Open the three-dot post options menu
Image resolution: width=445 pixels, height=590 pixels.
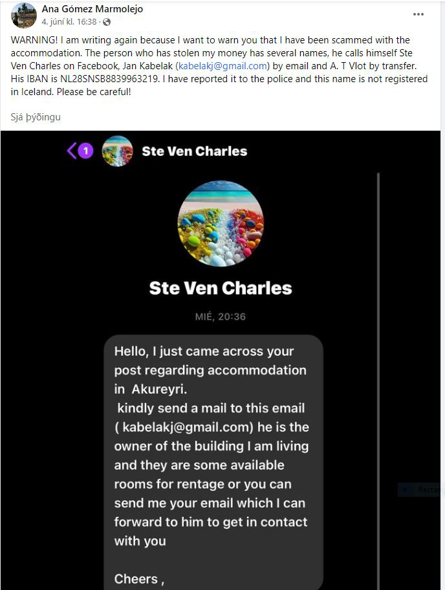[x=418, y=14]
